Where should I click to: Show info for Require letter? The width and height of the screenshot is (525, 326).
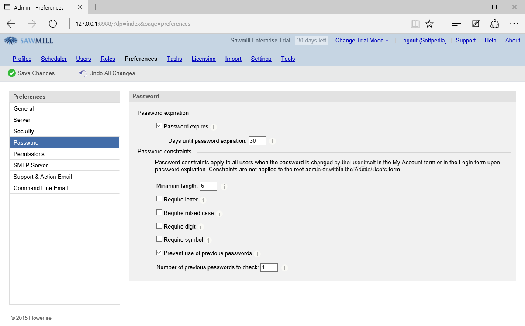(x=203, y=200)
